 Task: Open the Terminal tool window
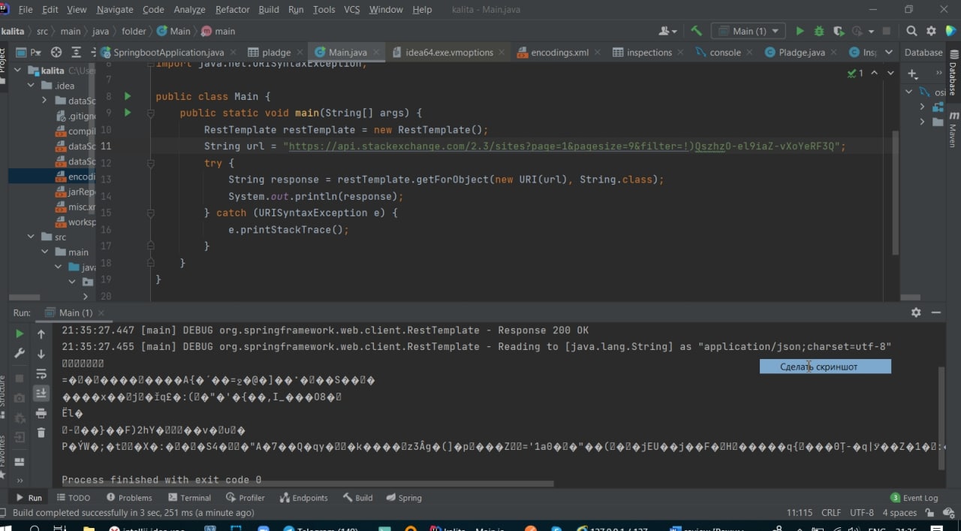coord(189,497)
